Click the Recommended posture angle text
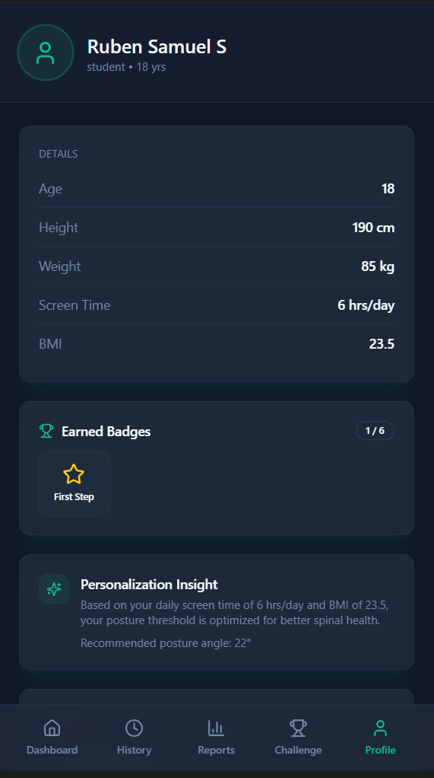Screen dimensions: 434x778 pos(166,643)
